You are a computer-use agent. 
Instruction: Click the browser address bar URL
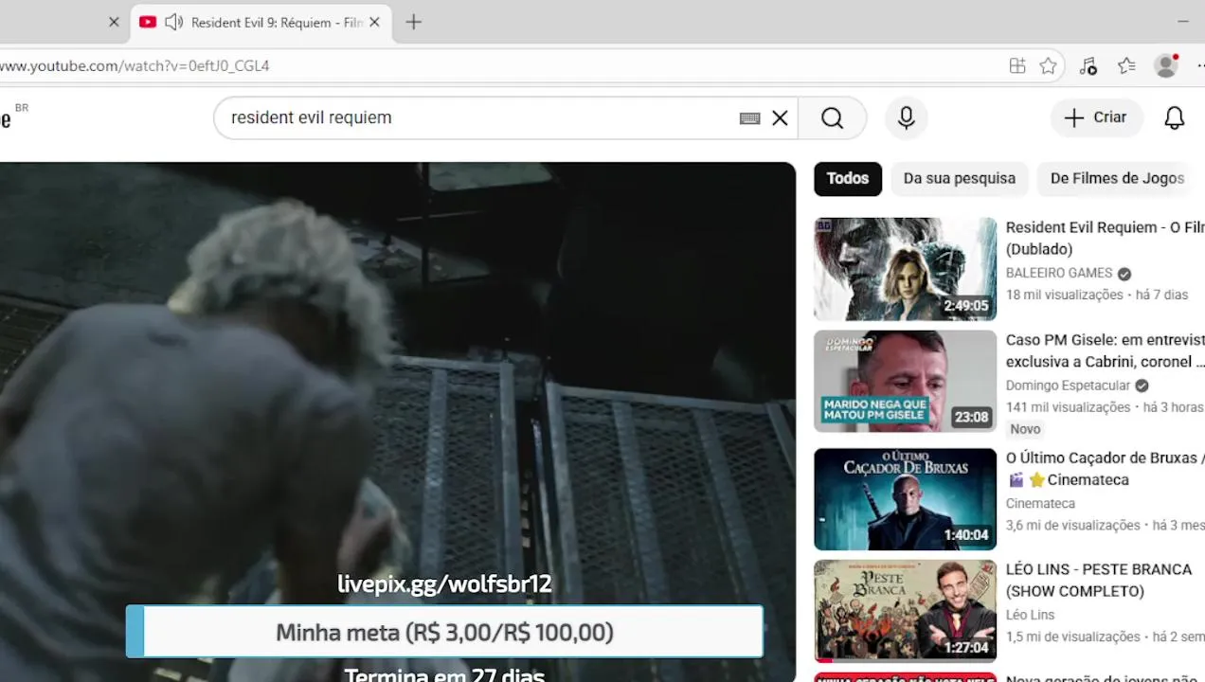pos(135,65)
